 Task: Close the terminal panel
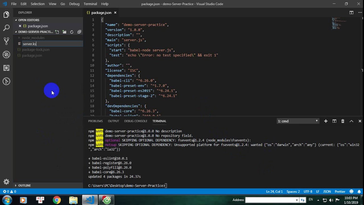(360, 121)
